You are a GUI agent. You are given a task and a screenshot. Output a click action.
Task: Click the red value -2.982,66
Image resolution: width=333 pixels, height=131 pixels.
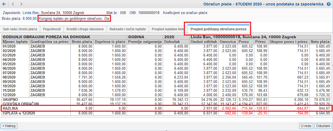pos(228,108)
